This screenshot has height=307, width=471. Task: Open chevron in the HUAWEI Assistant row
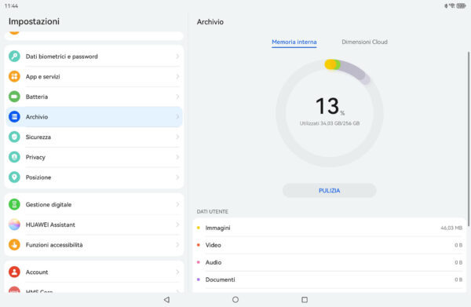click(177, 225)
